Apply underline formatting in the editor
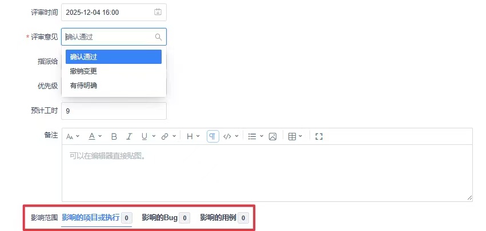 point(144,136)
